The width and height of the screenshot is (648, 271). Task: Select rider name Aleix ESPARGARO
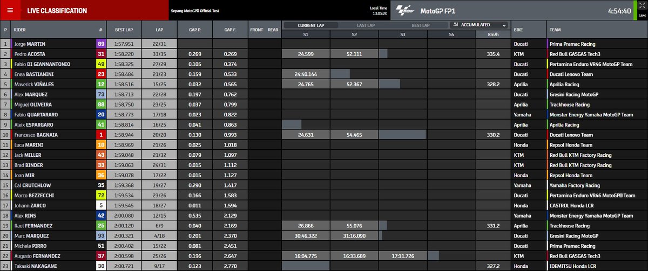point(33,125)
